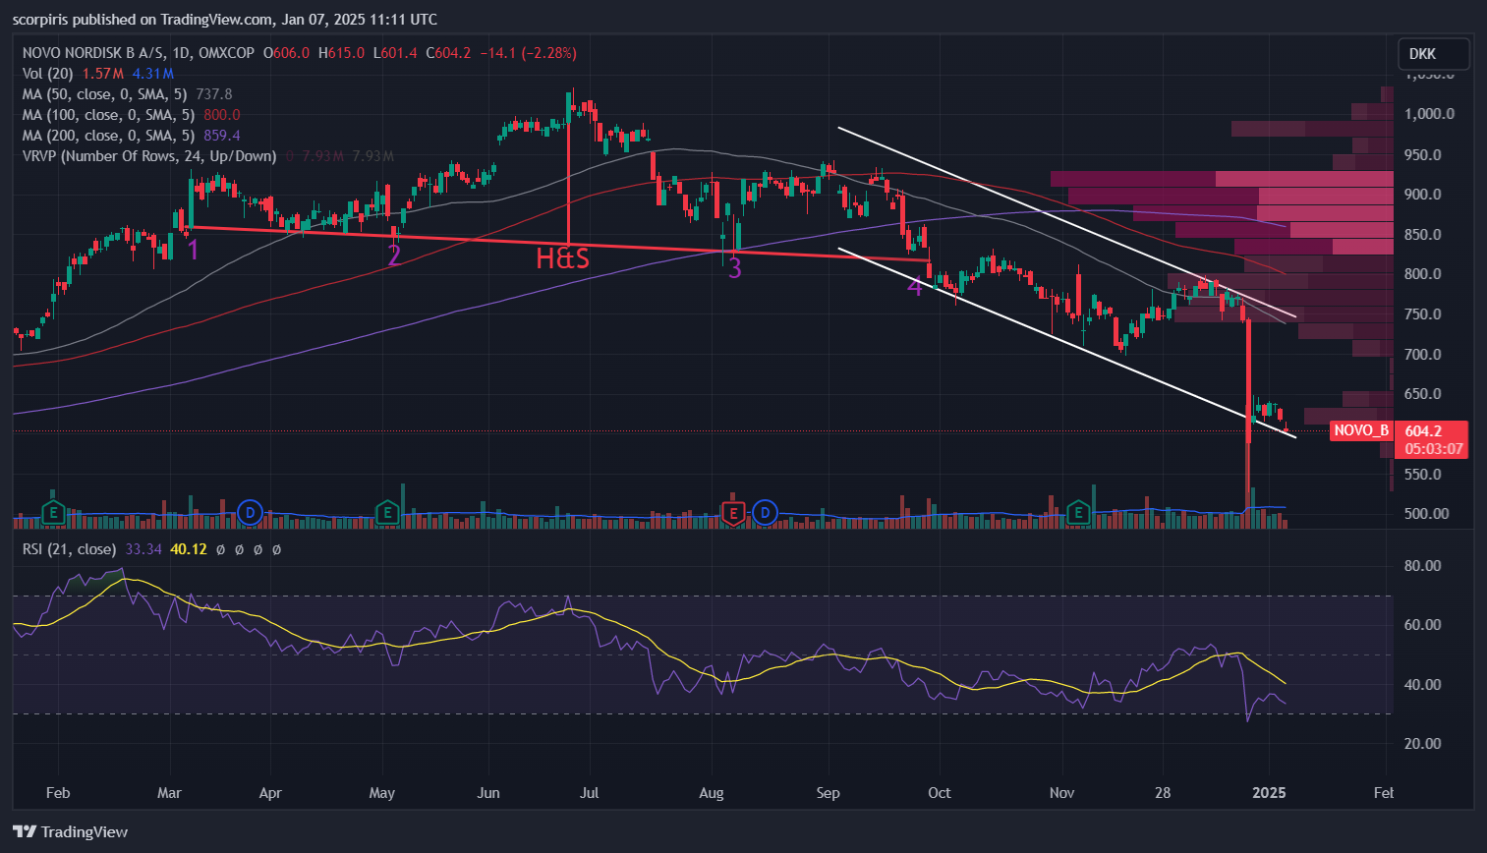Click the Sep label on time axis
This screenshot has height=853, width=1487.
coord(828,793)
